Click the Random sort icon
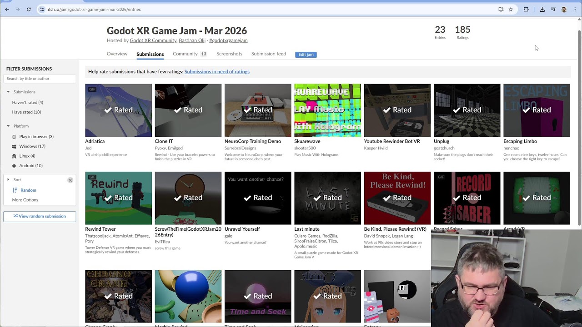Image resolution: width=582 pixels, height=327 pixels. point(15,190)
